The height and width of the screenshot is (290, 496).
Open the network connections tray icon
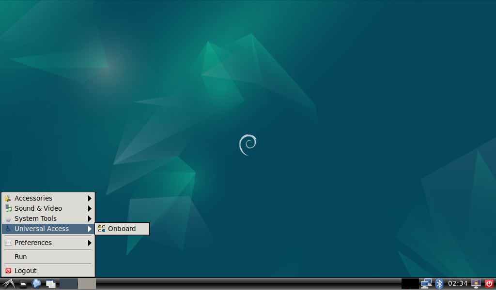[x=426, y=283]
